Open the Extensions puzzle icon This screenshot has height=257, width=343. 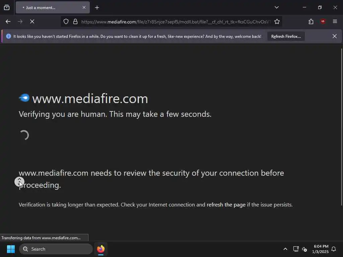pyautogui.click(x=311, y=21)
